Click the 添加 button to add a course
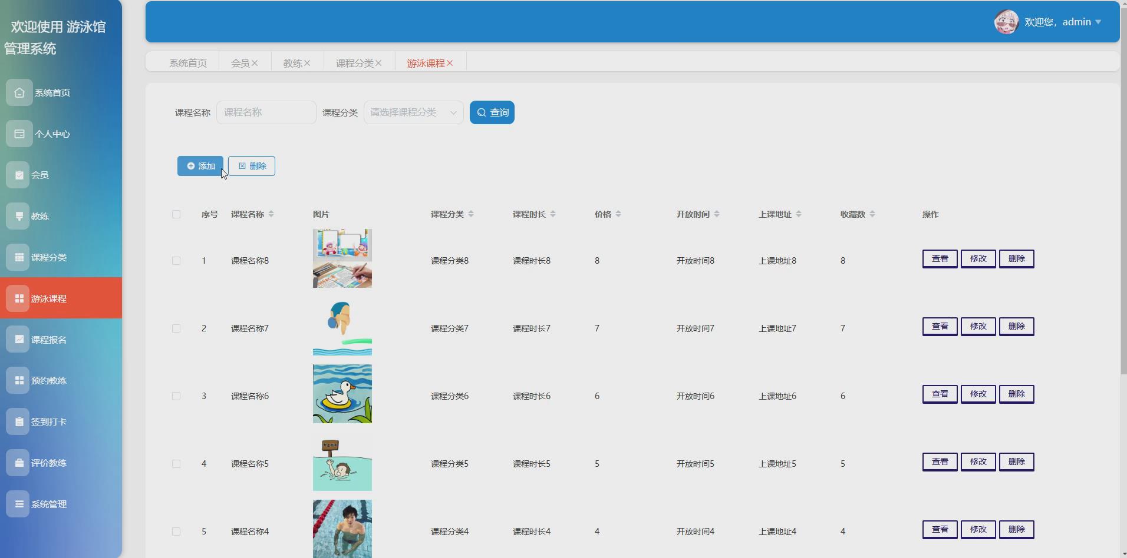Viewport: 1127px width, 558px height. 200,165
